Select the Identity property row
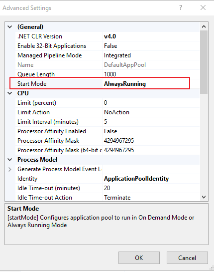This screenshot has height=272, width=214. 107,179
